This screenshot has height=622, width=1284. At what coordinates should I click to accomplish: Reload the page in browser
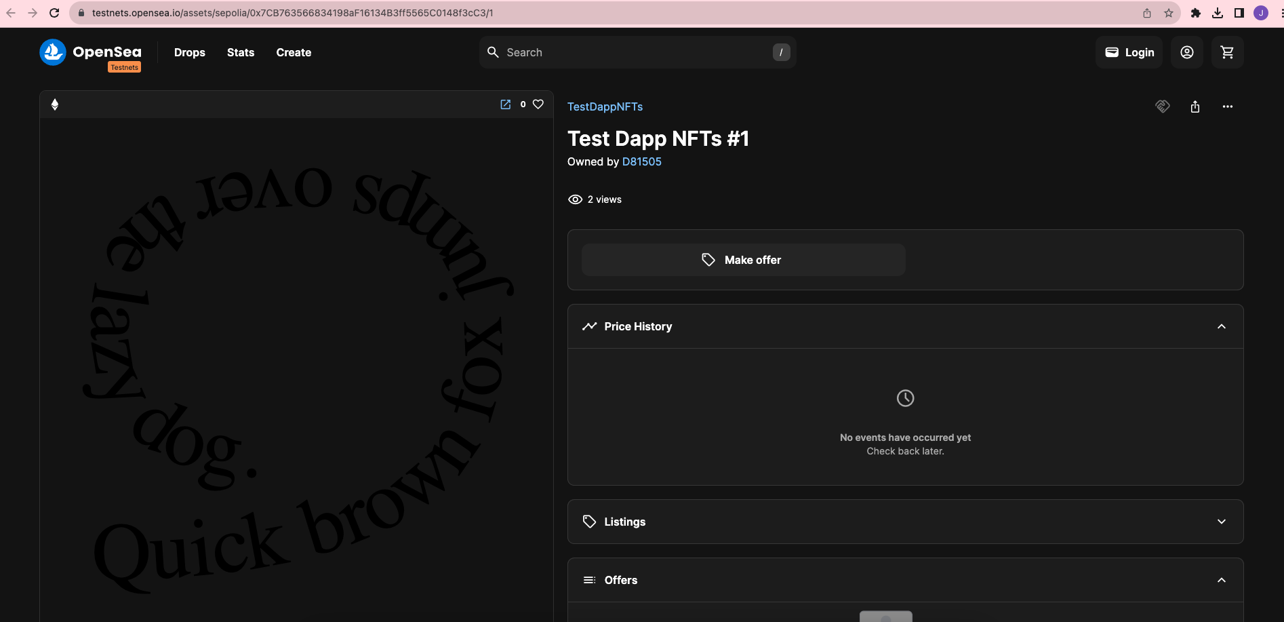coord(54,13)
